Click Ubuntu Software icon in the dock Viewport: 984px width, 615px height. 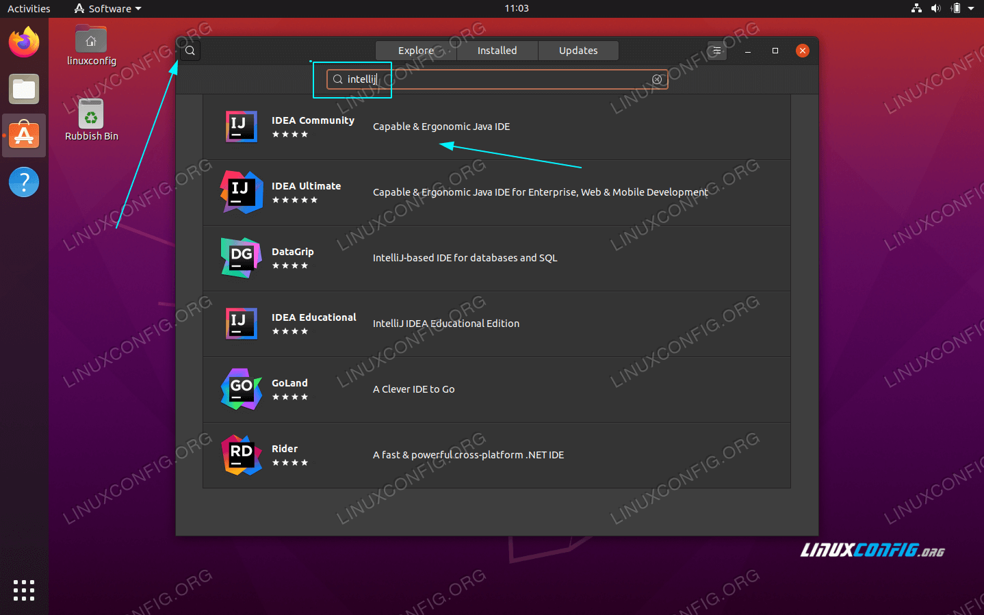(x=24, y=135)
